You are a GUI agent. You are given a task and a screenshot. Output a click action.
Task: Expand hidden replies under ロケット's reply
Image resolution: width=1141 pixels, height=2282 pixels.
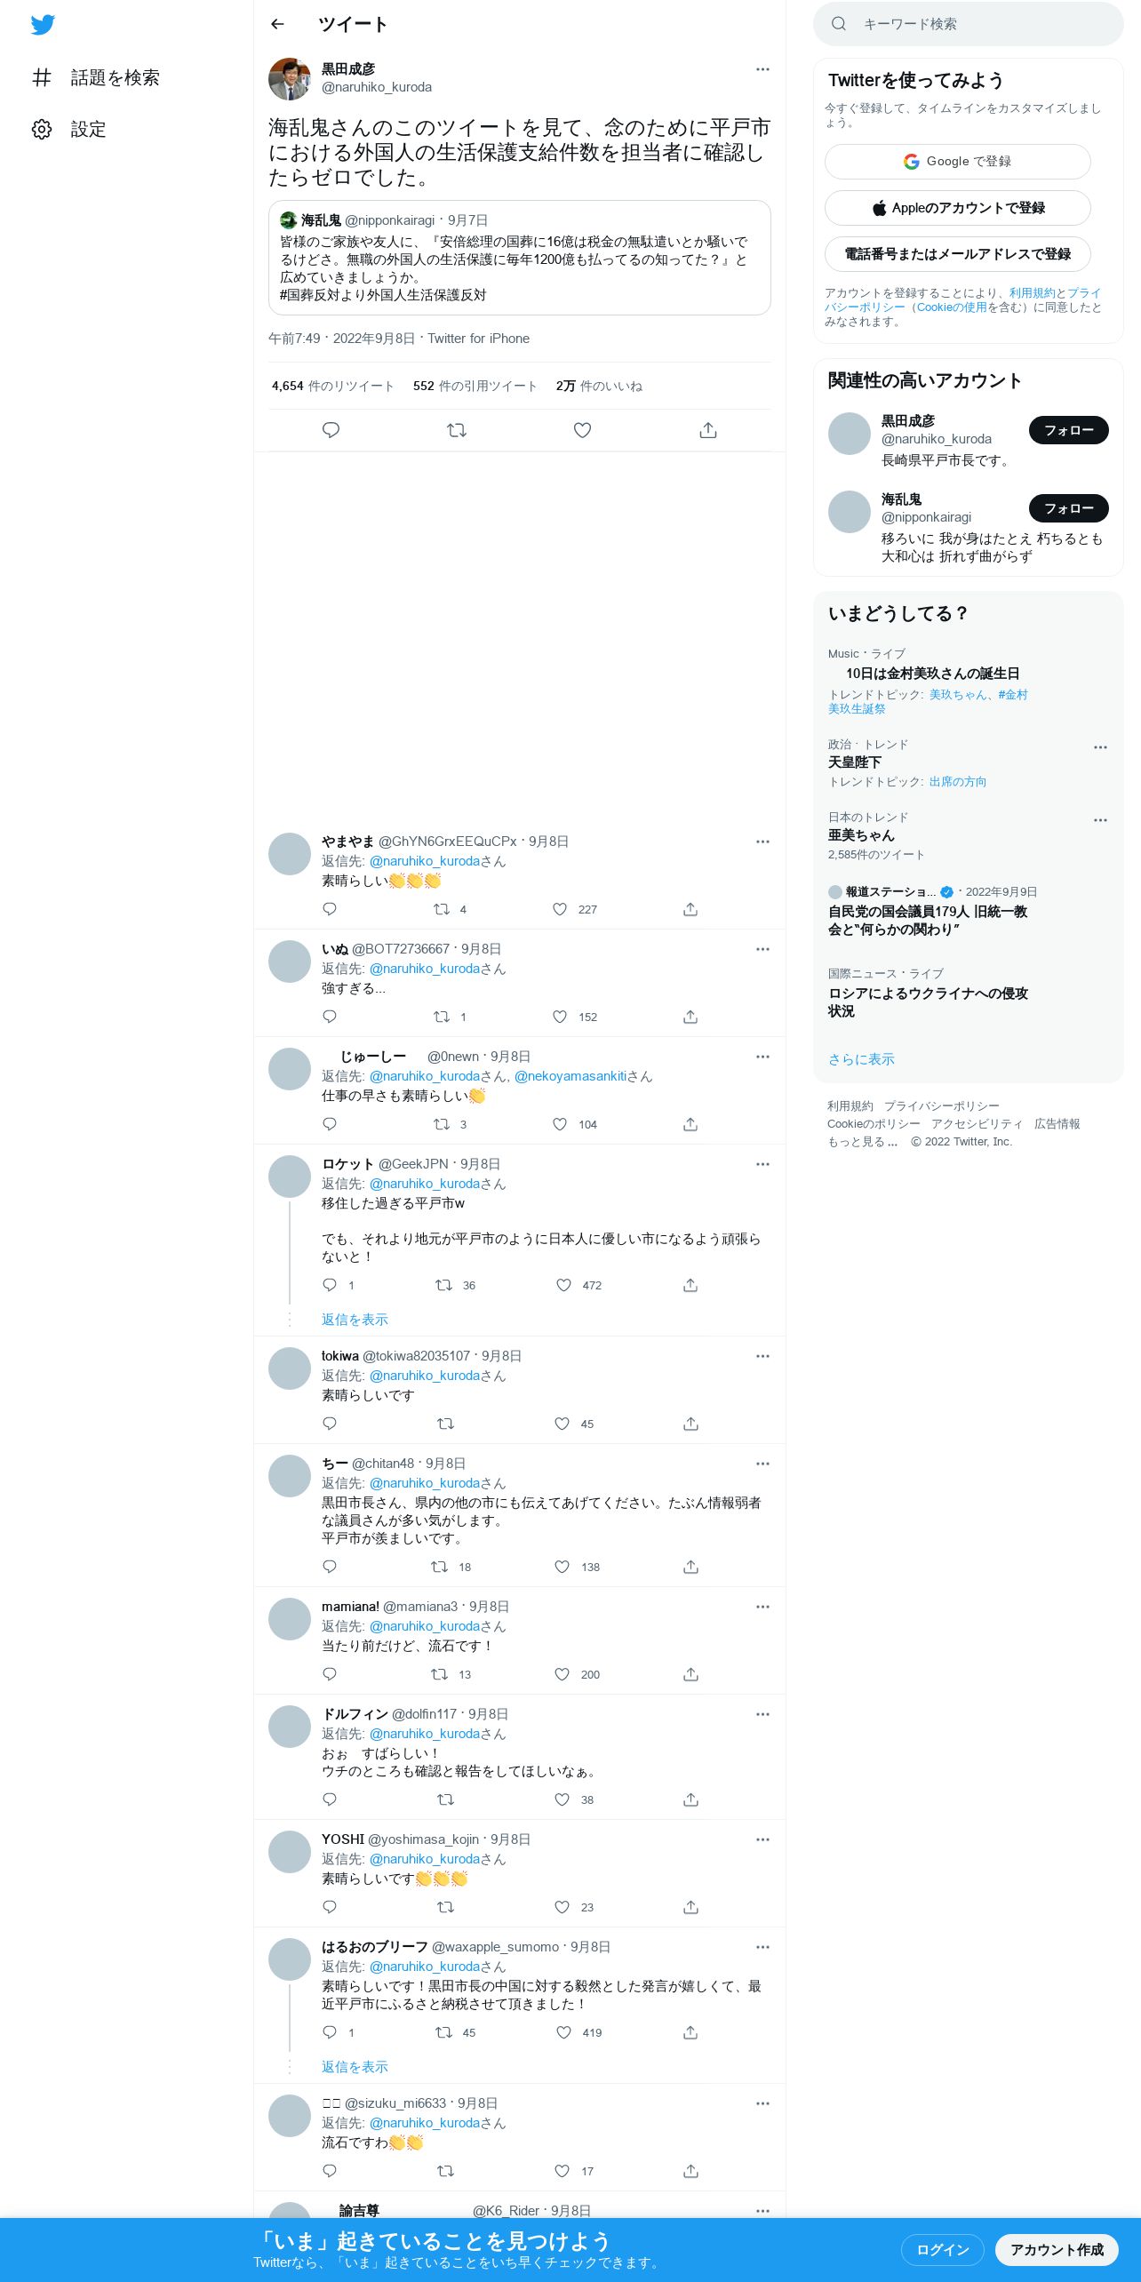355,1320
